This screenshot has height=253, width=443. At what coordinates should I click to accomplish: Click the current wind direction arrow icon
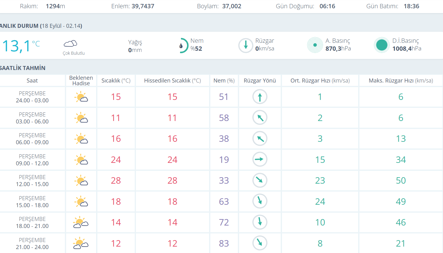click(x=246, y=46)
